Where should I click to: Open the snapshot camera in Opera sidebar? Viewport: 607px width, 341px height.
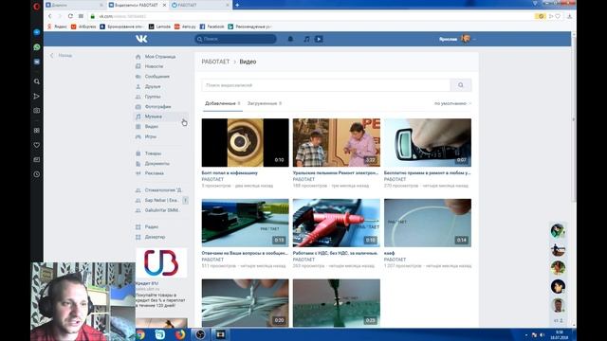(37, 111)
